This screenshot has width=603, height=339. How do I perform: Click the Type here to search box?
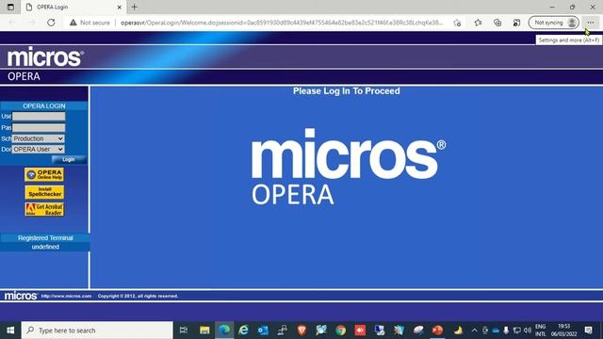tap(97, 331)
